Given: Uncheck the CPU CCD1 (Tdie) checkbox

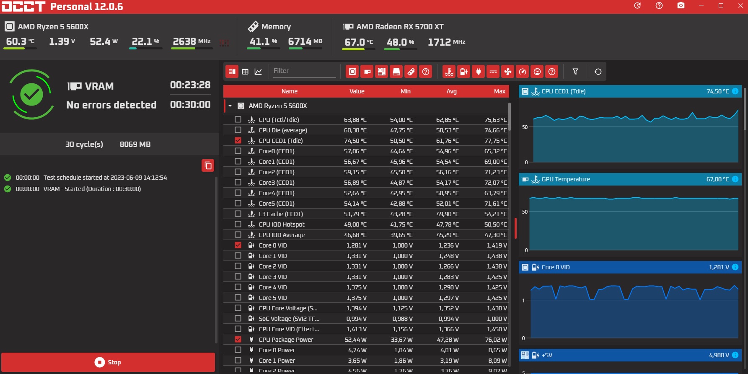Looking at the screenshot, I should click(x=238, y=140).
